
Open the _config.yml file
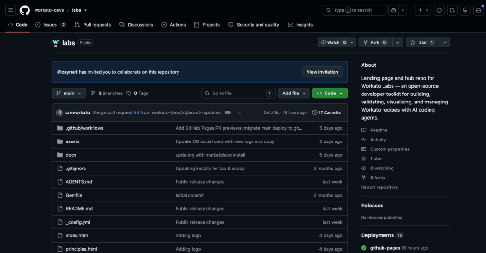(78, 222)
